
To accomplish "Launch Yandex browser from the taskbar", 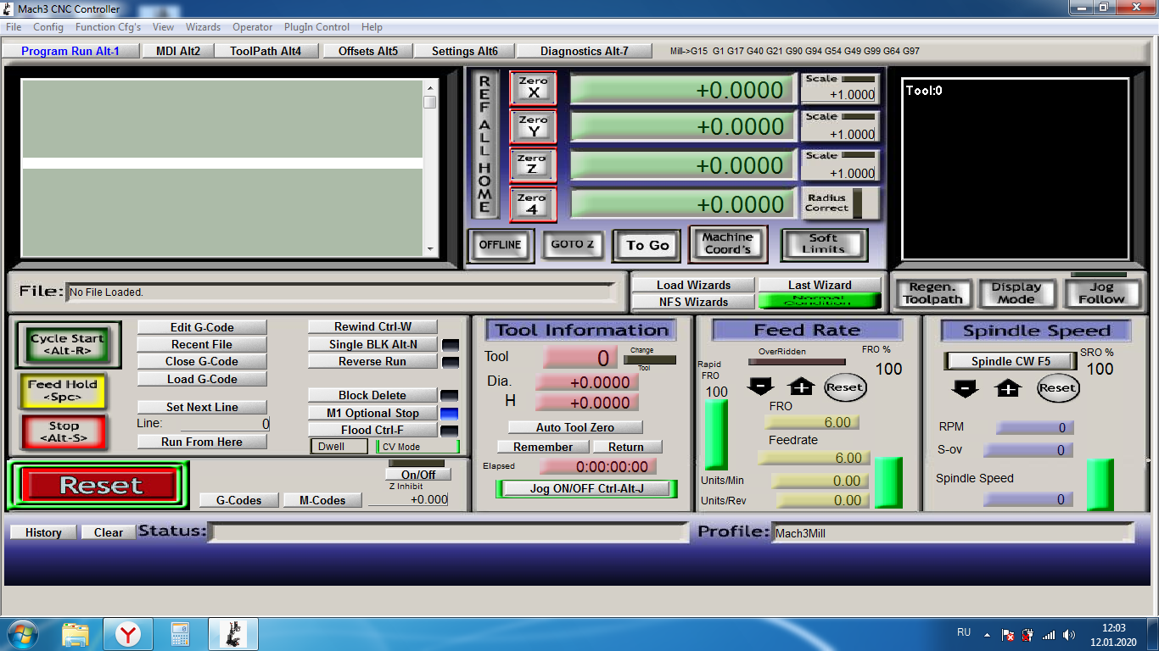I will (128, 634).
